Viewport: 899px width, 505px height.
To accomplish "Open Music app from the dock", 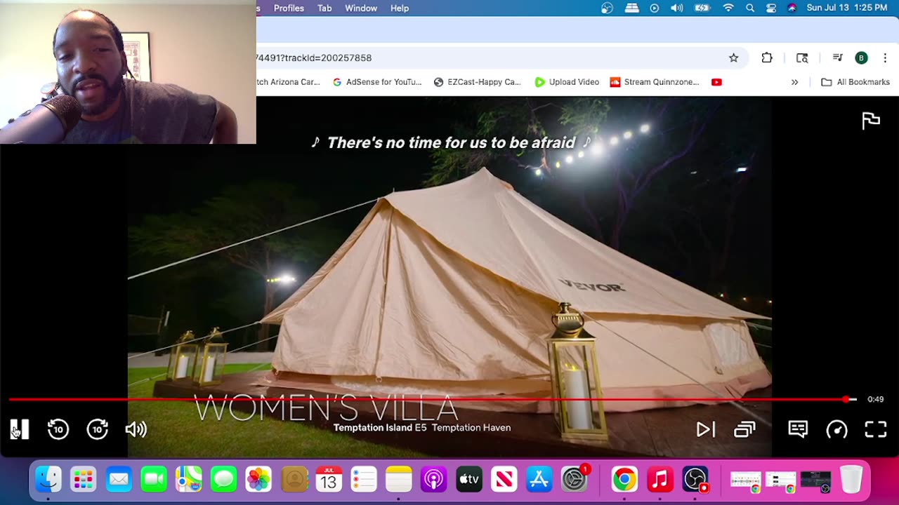I will point(659,480).
